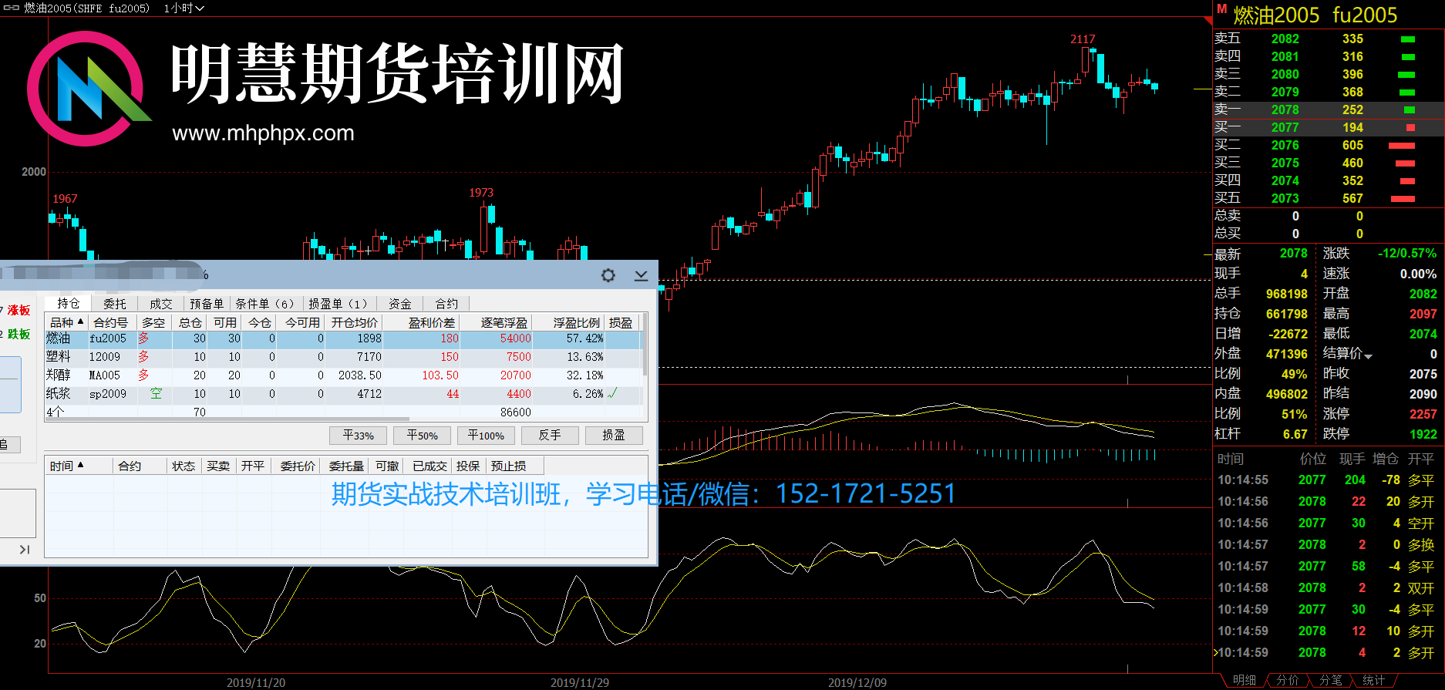Image resolution: width=1445 pixels, height=690 pixels.
Task: Click the 持仓 value 661798
Action: pos(1287,313)
